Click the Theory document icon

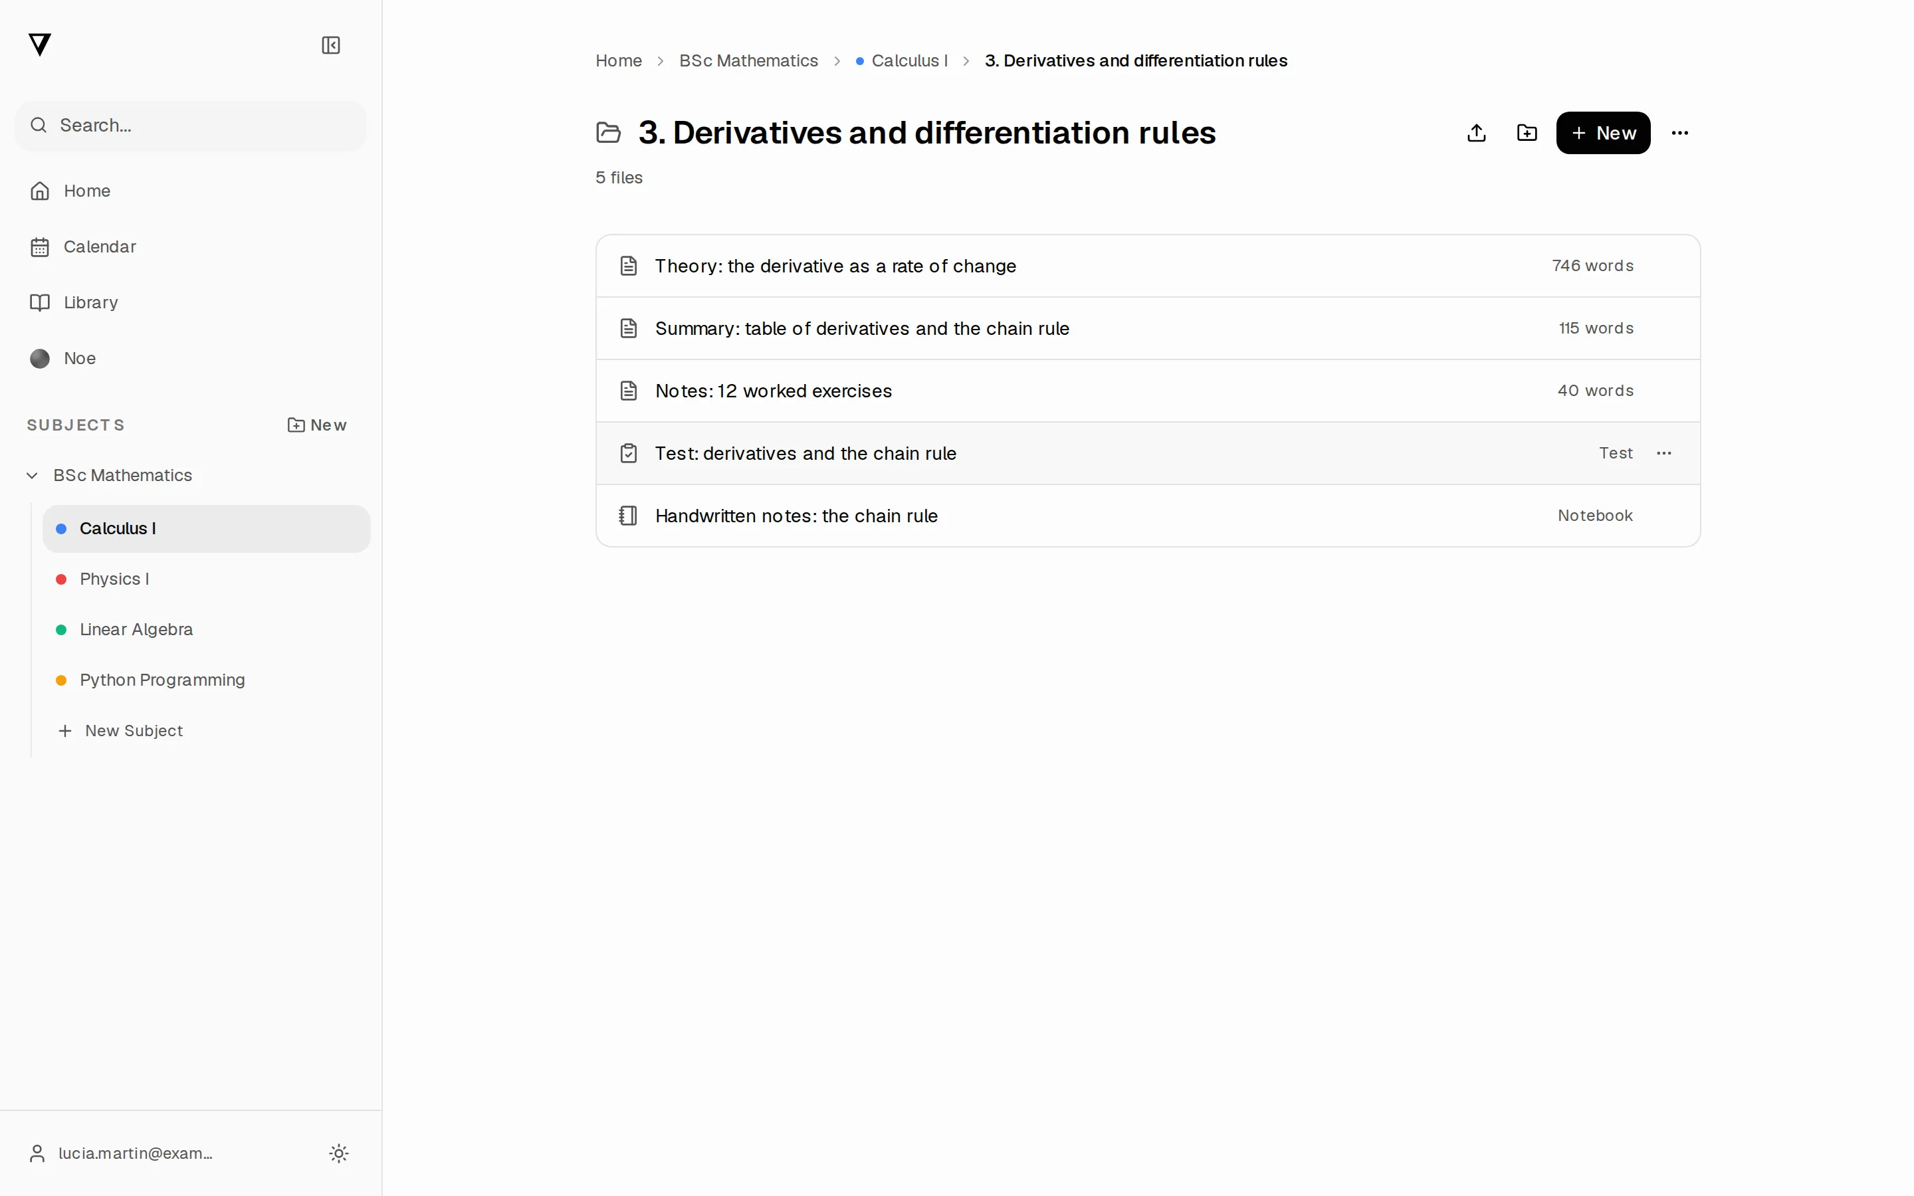pyautogui.click(x=628, y=266)
